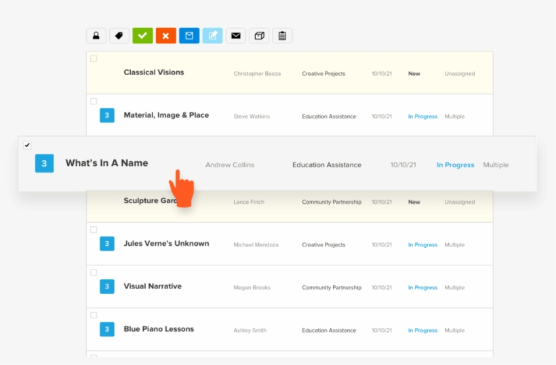Click the tag label icon
The height and width of the screenshot is (365, 556).
(119, 36)
